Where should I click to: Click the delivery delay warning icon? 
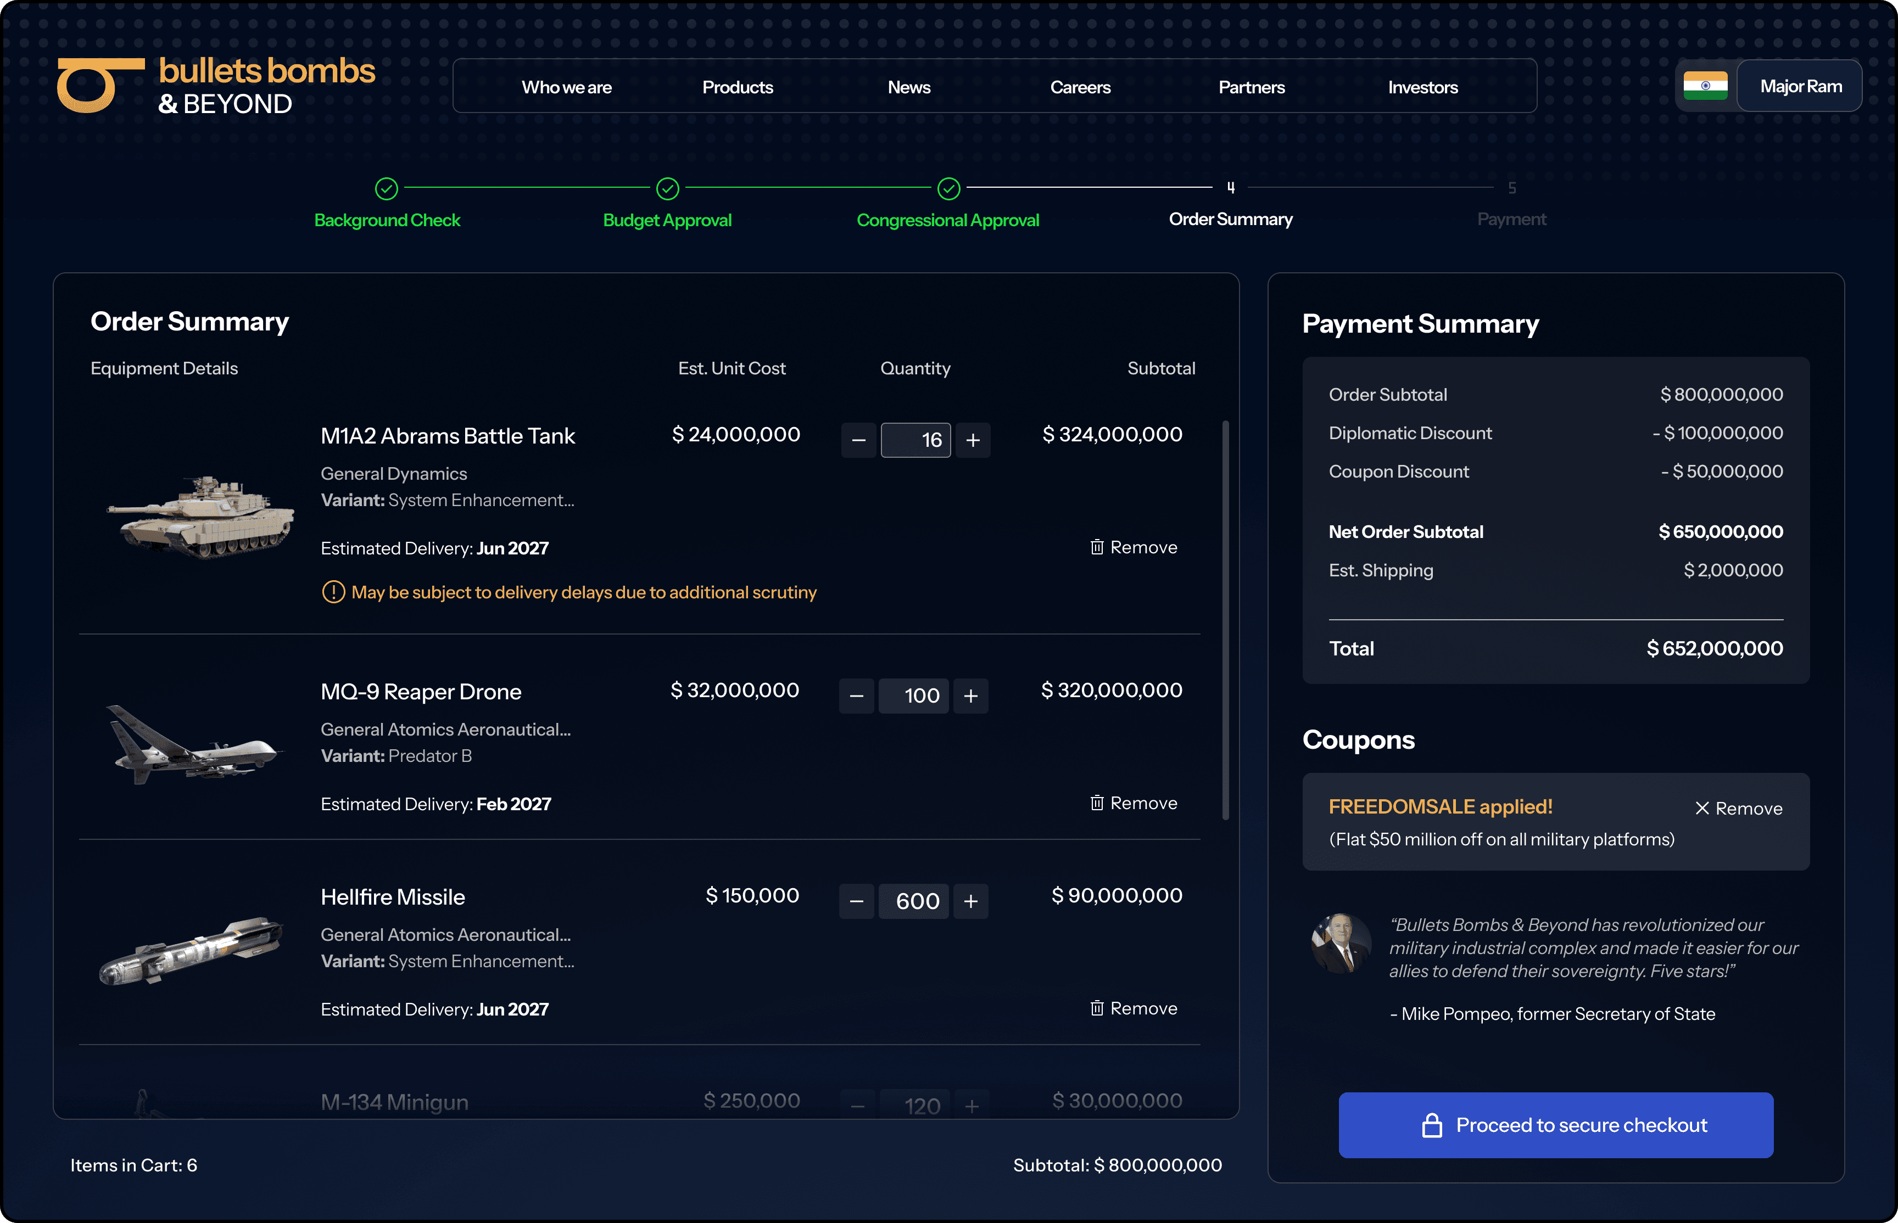[333, 592]
